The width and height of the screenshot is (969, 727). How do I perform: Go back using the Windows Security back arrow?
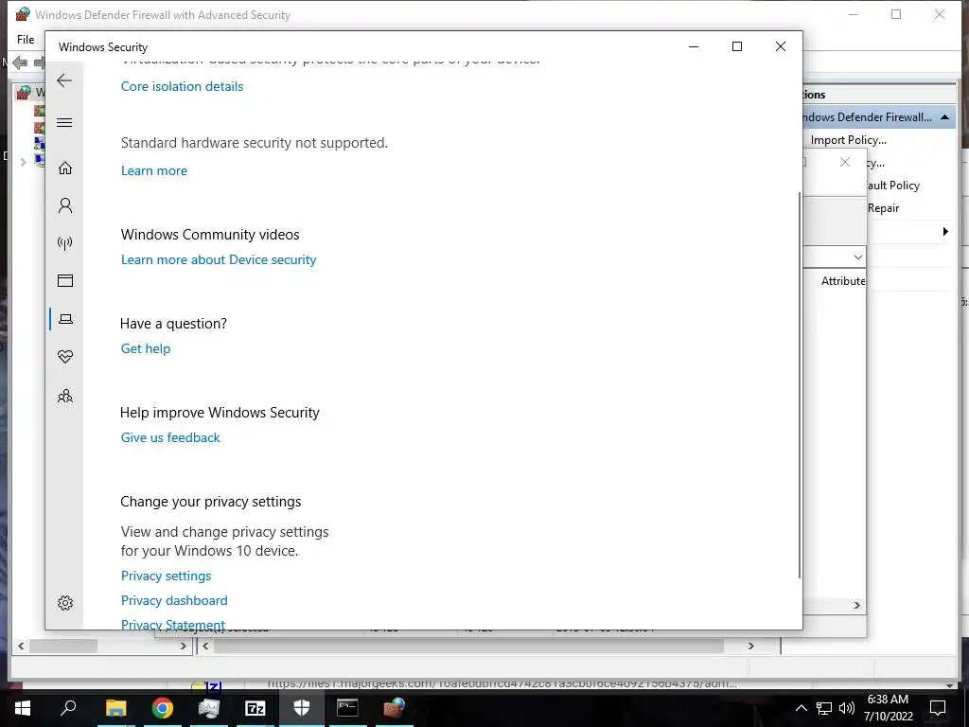(64, 80)
